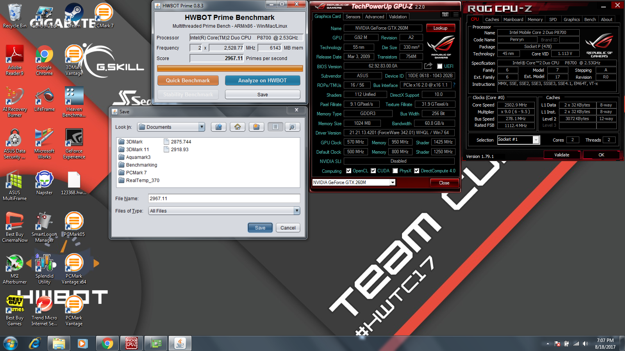625x351 pixels.
Task: Select the Napster desktop icon
Action: coord(44,183)
